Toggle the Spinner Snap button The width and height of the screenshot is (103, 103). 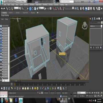[x=60, y=9]
